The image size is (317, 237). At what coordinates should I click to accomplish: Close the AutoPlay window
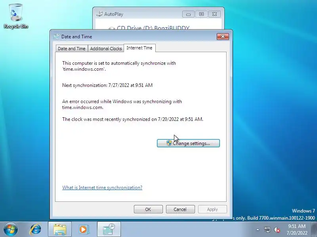pyautogui.click(x=214, y=14)
